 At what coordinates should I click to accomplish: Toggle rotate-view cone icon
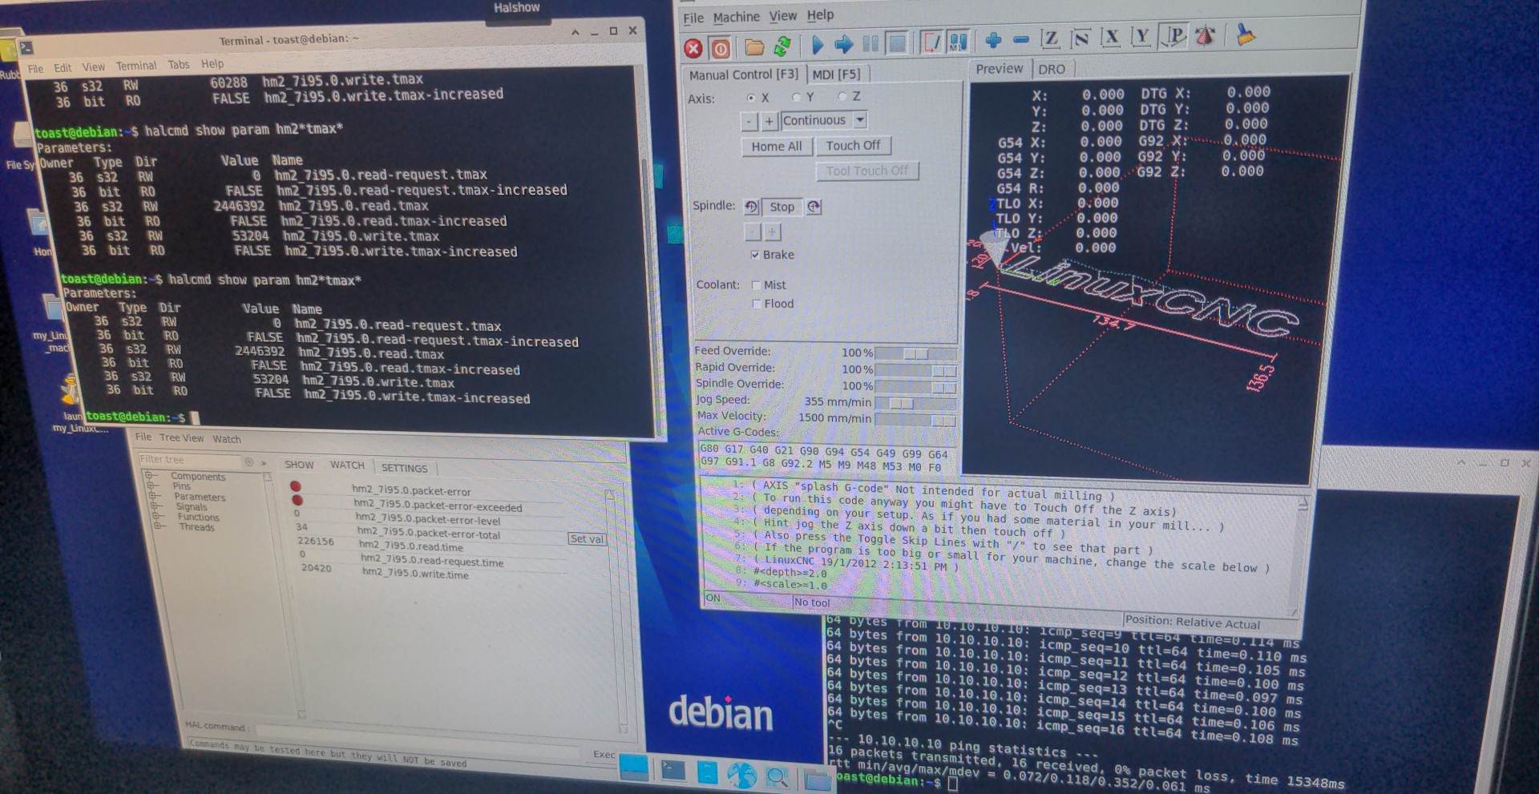[1204, 34]
